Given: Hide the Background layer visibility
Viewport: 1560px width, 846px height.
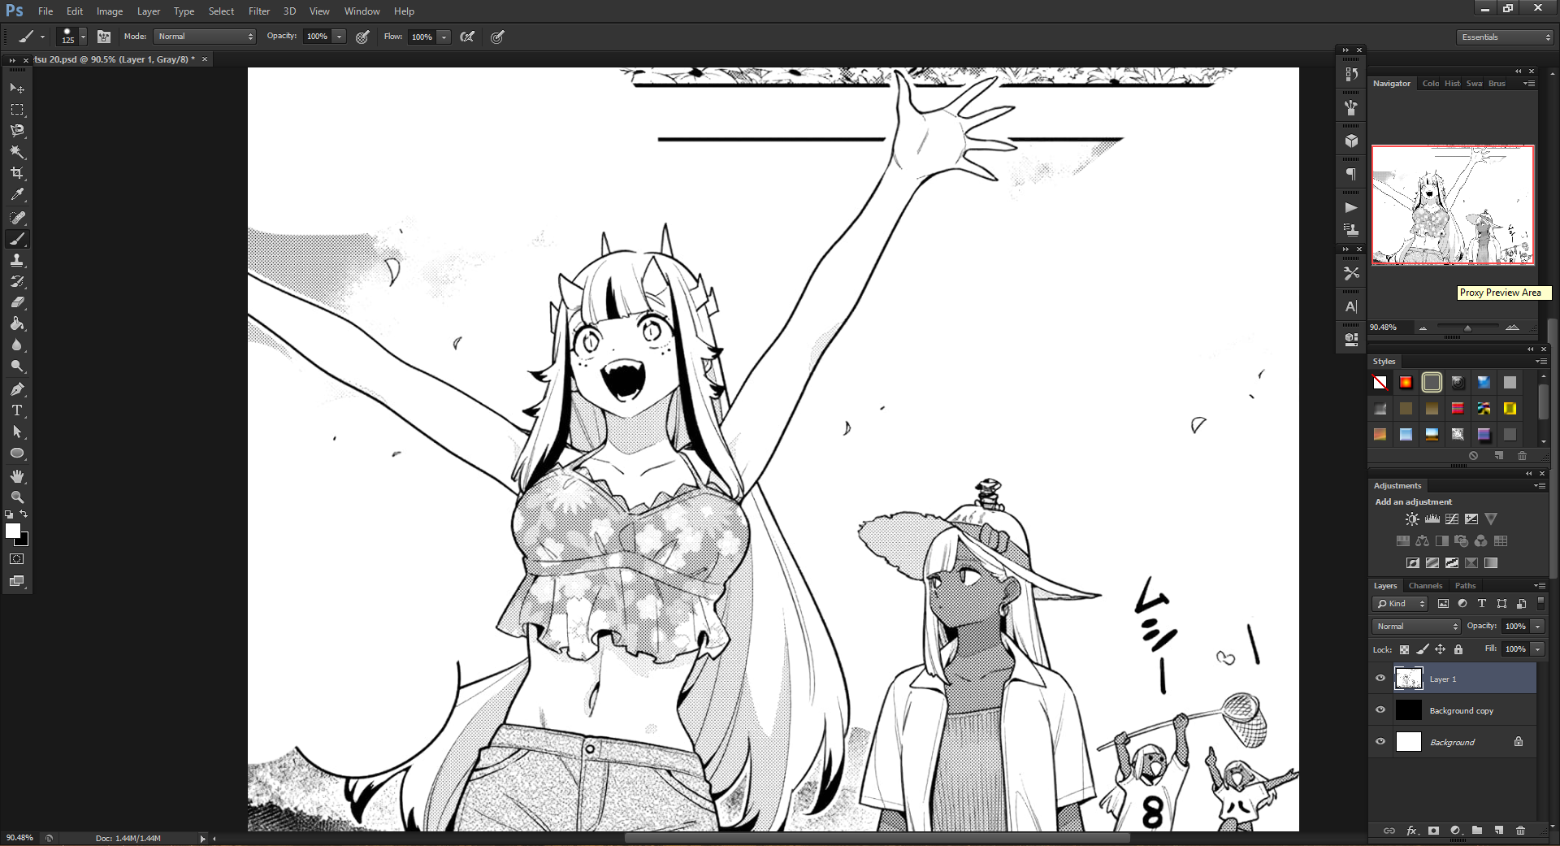Looking at the screenshot, I should click(1380, 741).
